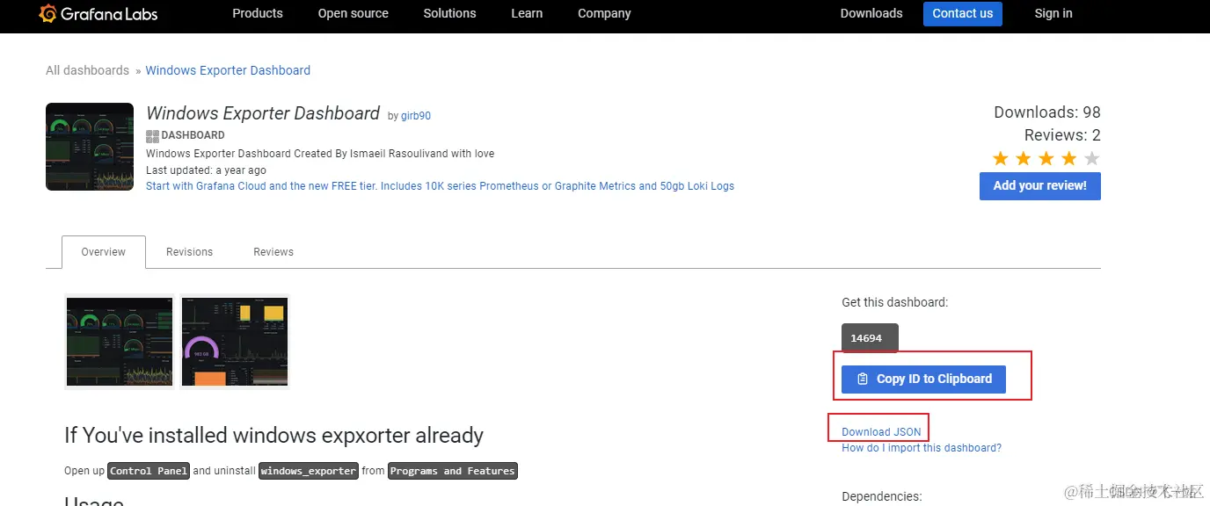Click the Windows Exporter Dashboard breadcrumb link
Image resolution: width=1210 pixels, height=506 pixels.
coord(228,70)
